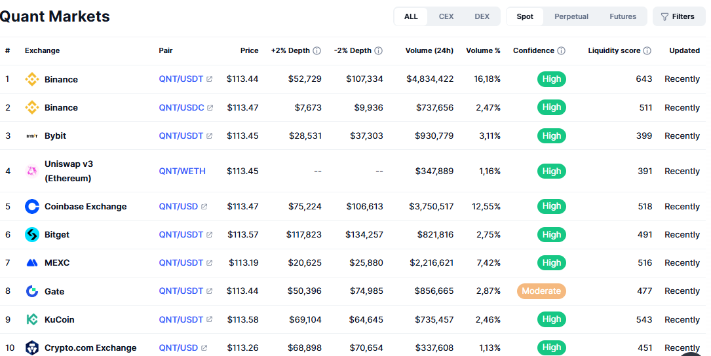This screenshot has height=356, width=711.
Task: Open the KuCoin exchange name link
Action: 59,319
